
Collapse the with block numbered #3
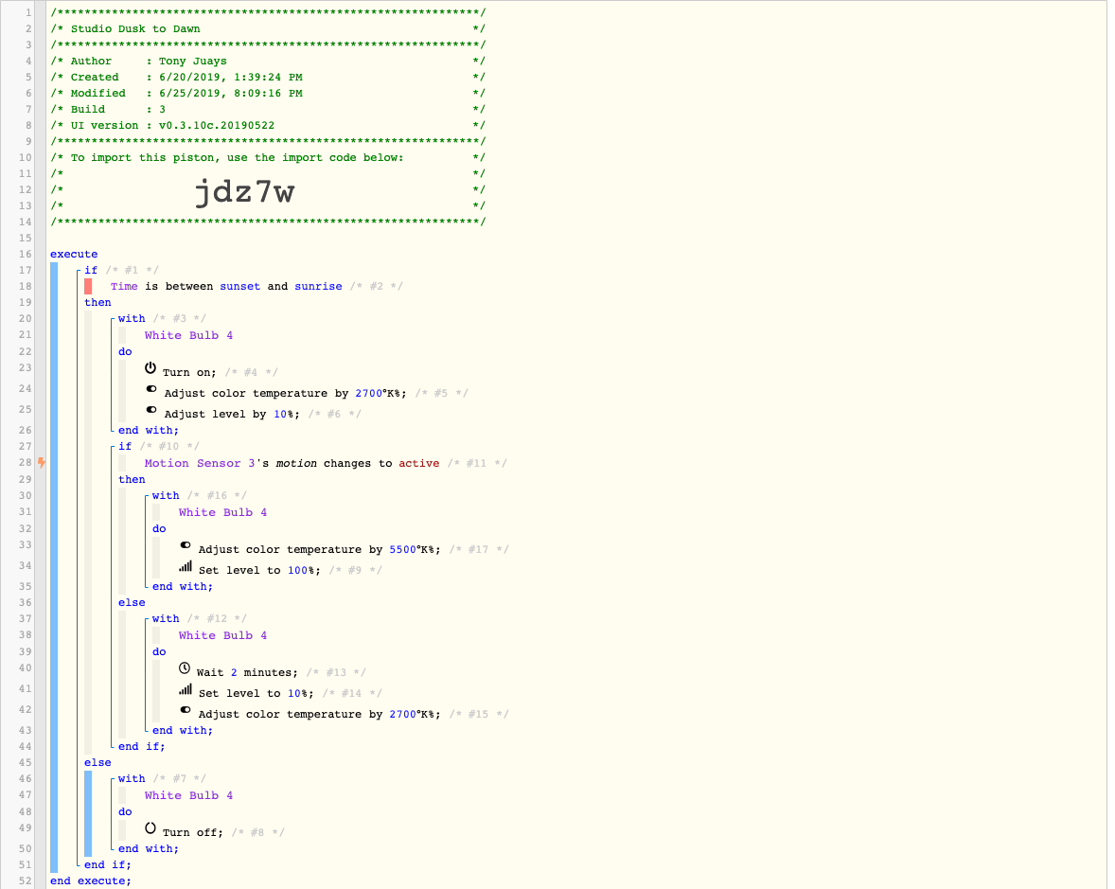(113, 319)
